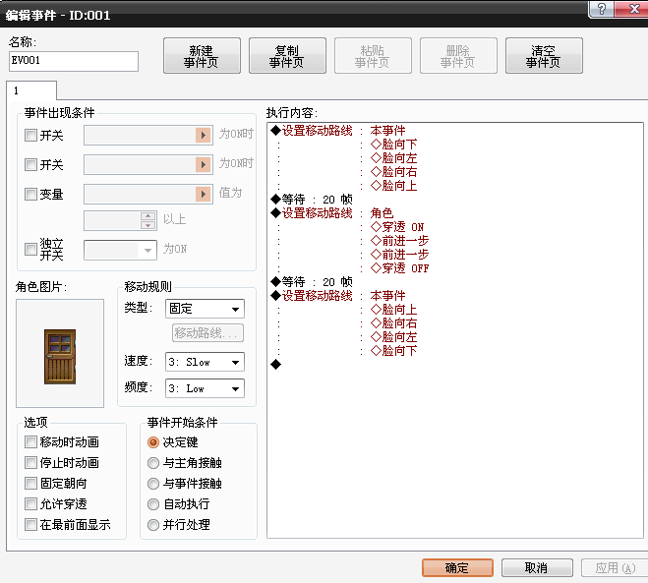The width and height of the screenshot is (648, 583).
Task: Open the 独立开关 letter dropdown
Action: [x=120, y=250]
